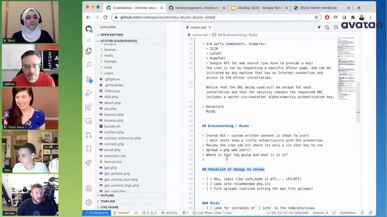Click the address bar URL field

(x=216, y=17)
